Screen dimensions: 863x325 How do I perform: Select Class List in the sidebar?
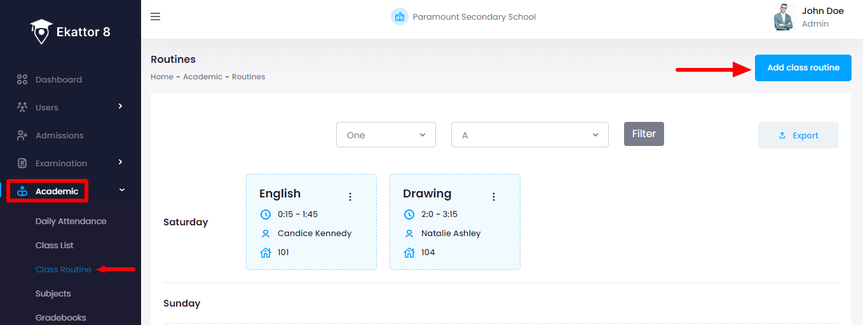click(55, 246)
